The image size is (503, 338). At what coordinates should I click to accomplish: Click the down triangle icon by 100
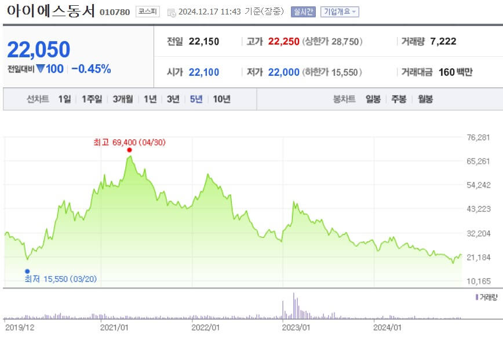41,68
